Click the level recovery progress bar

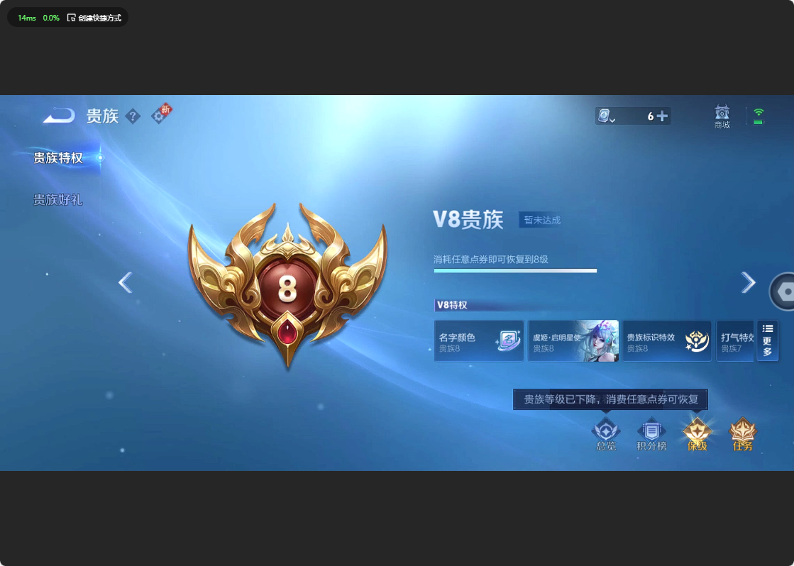[x=515, y=271]
